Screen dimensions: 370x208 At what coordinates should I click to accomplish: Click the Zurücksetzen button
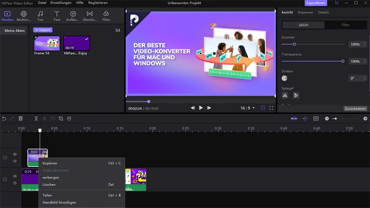tap(355, 109)
